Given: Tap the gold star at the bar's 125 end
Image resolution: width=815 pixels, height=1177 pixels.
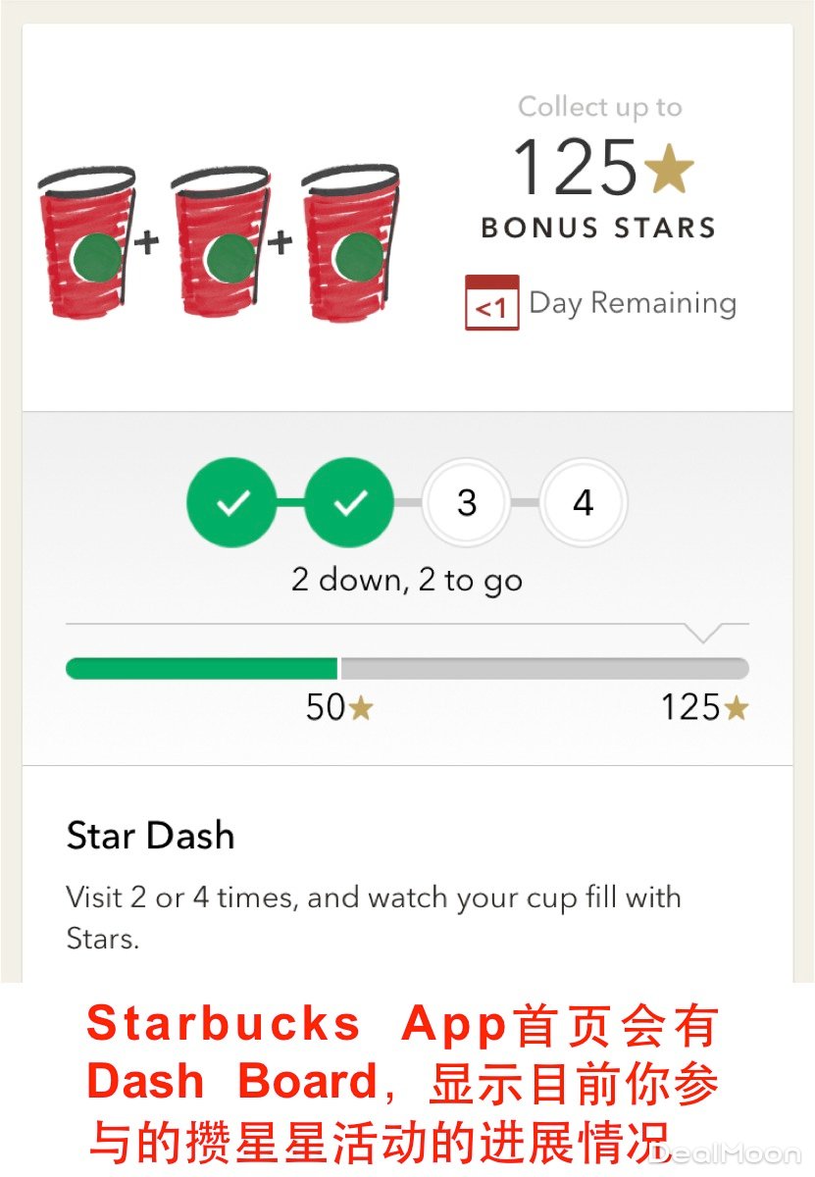Looking at the screenshot, I should pos(736,708).
